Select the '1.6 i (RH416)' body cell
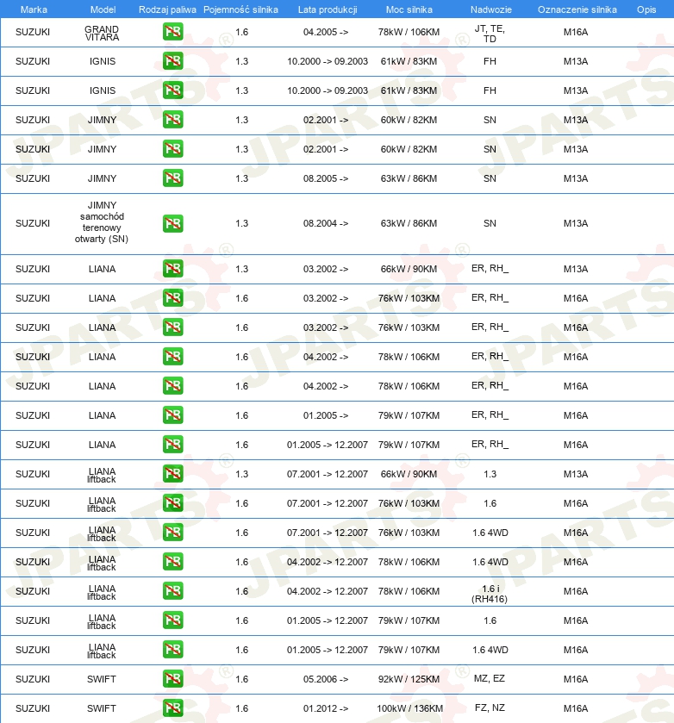Viewport: 674px width, 723px height. click(x=490, y=594)
